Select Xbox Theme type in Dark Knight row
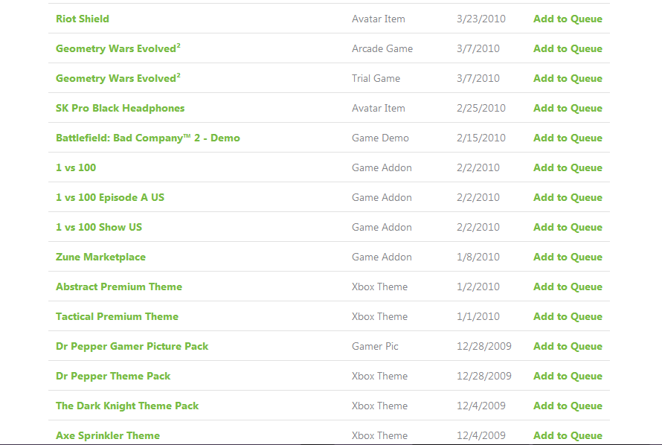Image resolution: width=662 pixels, height=445 pixels. pos(379,406)
